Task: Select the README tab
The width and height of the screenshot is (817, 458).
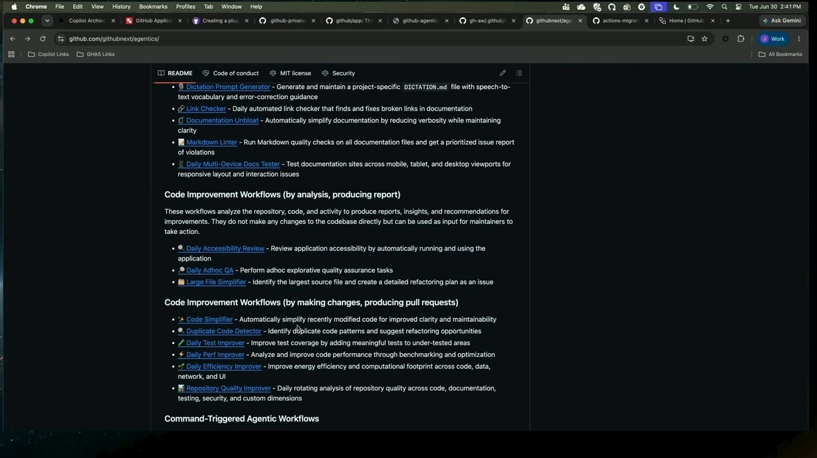Action: 175,73
